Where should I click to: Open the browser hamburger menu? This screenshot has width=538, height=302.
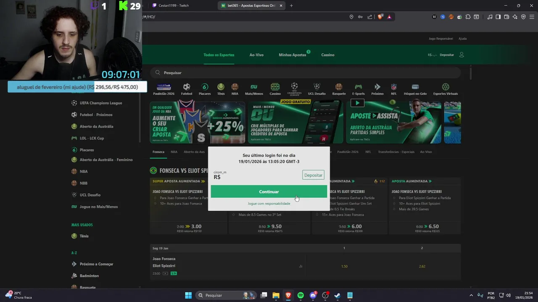tap(532, 17)
